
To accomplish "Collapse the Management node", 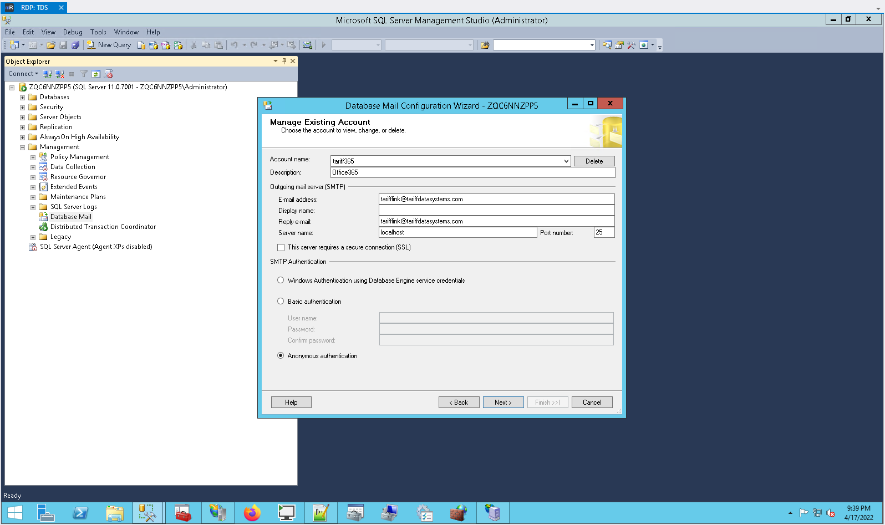I will click(x=23, y=147).
